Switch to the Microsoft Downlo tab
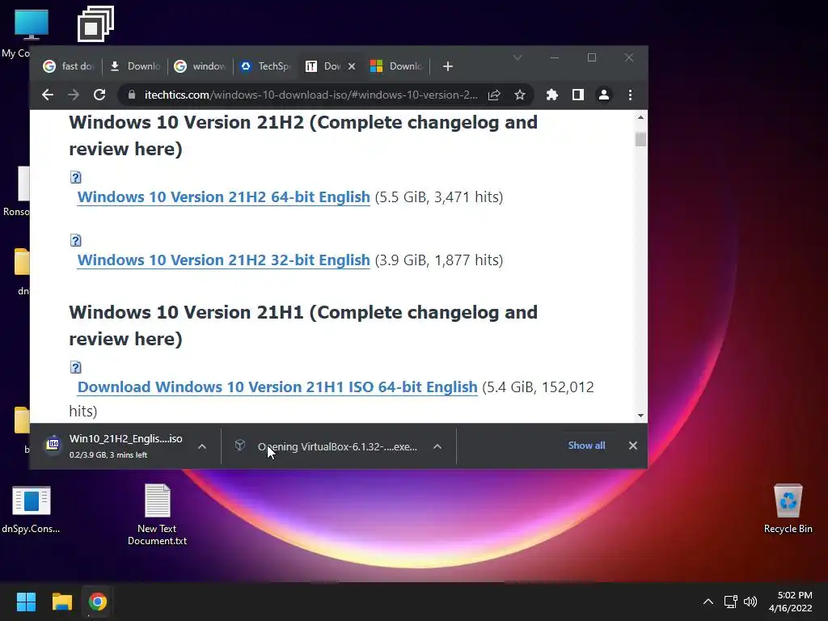 click(396, 66)
